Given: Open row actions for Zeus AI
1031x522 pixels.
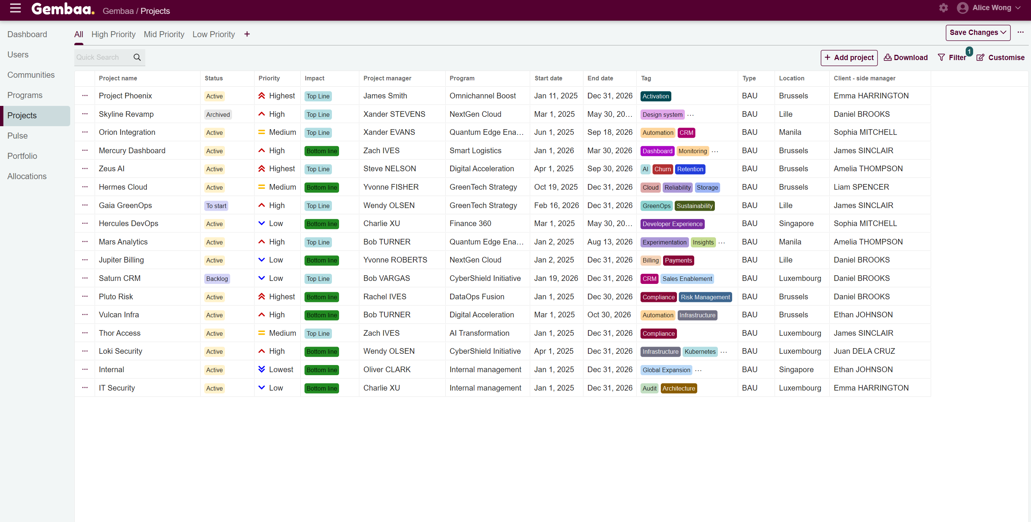Looking at the screenshot, I should tap(85, 169).
